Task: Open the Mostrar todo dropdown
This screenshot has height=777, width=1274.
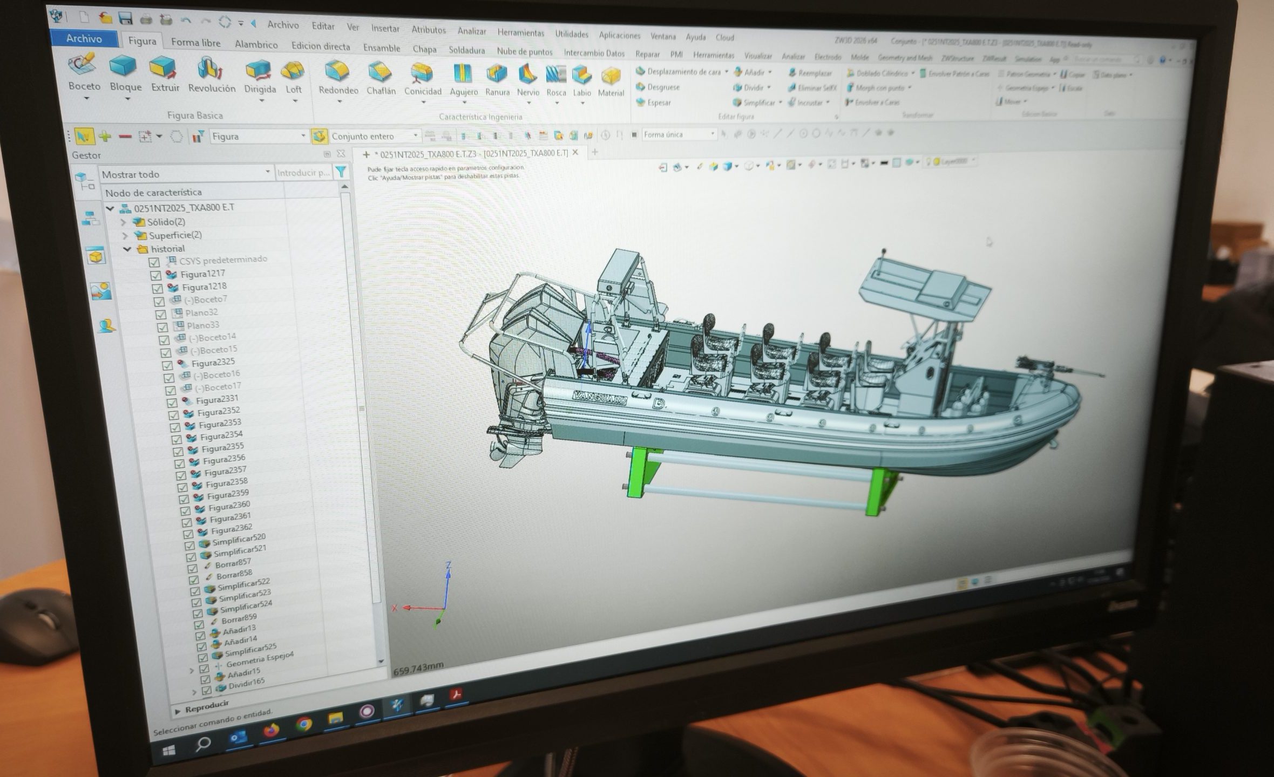Action: click(x=267, y=173)
